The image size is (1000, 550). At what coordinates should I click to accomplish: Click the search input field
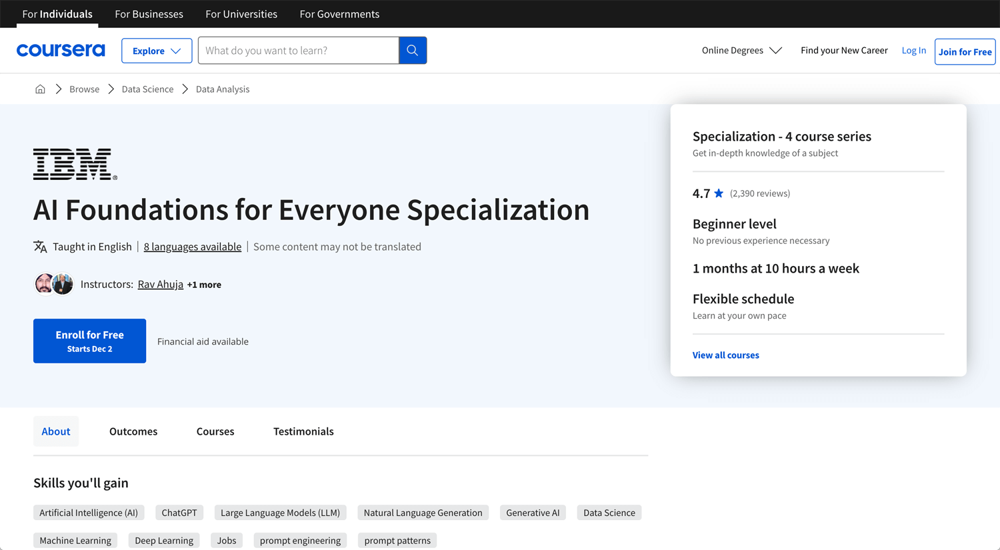(x=299, y=50)
